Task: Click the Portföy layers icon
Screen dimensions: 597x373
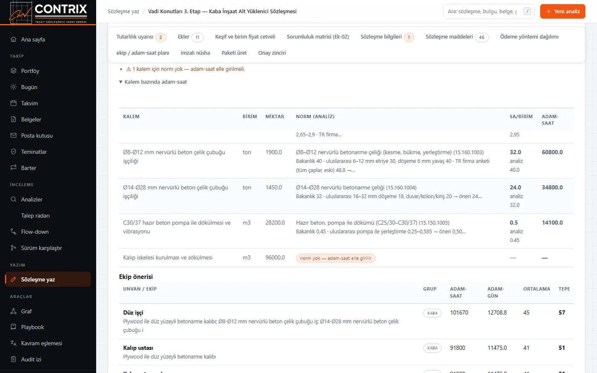Action: click(x=13, y=71)
